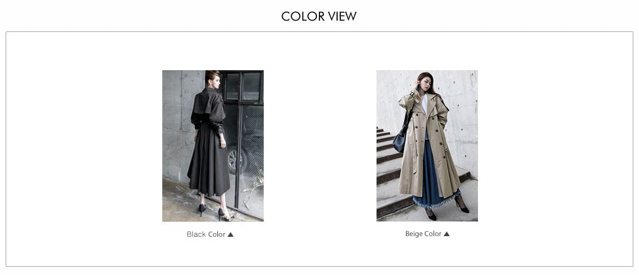The width and height of the screenshot is (639, 275).
Task: Click the beige coat model's face
Action: [x=425, y=83]
